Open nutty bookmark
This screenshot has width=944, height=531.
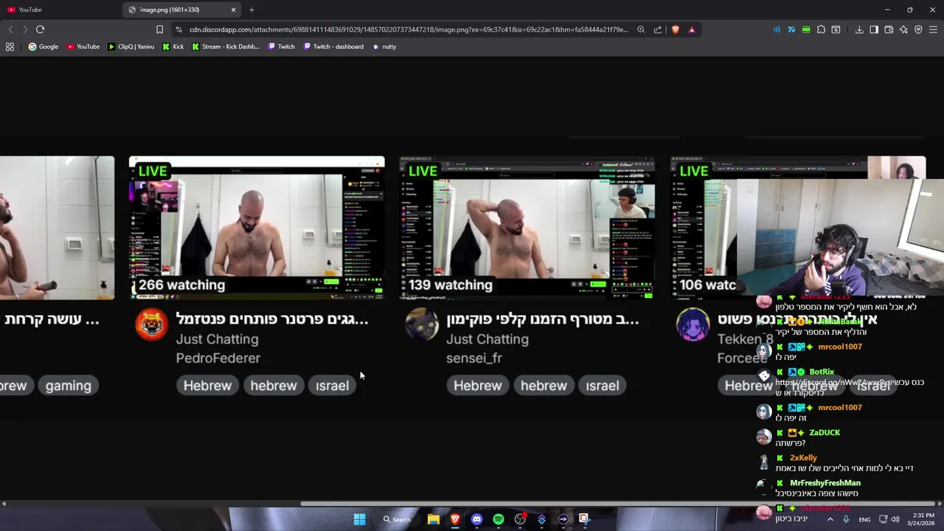[384, 46]
